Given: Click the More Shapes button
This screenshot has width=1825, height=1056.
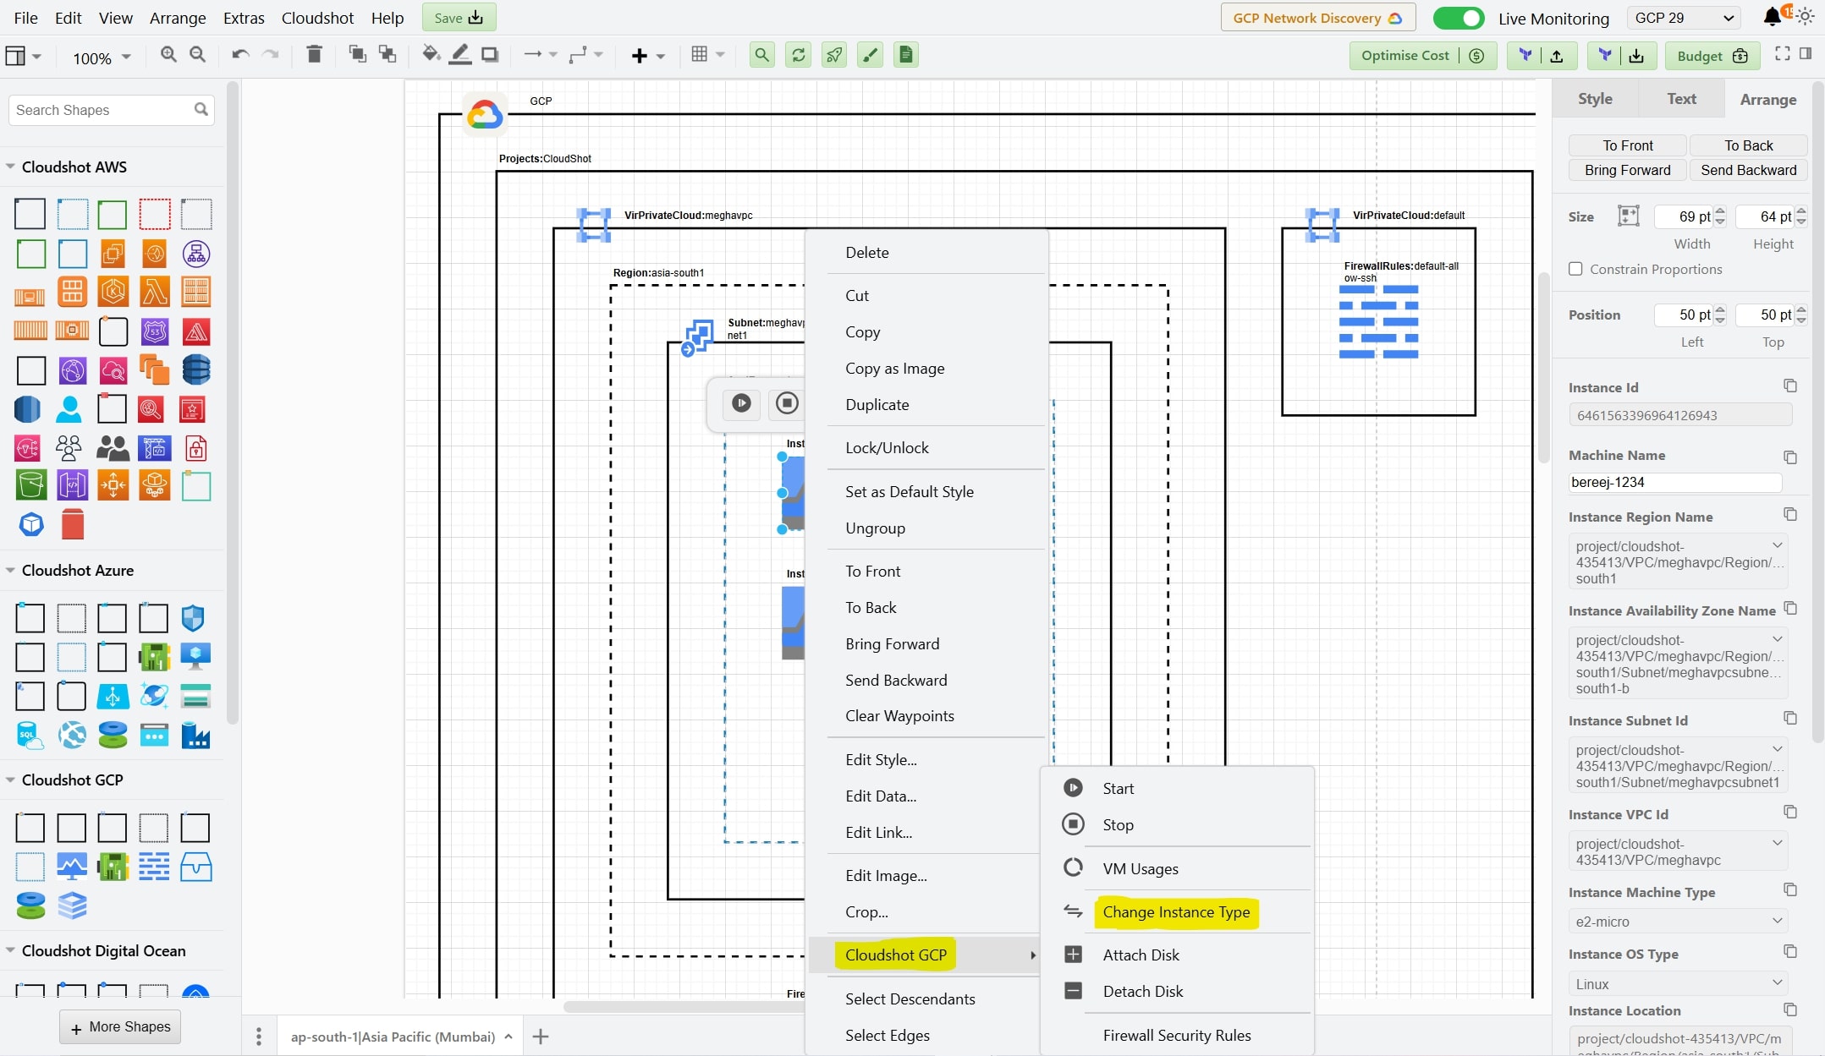Looking at the screenshot, I should (120, 1027).
